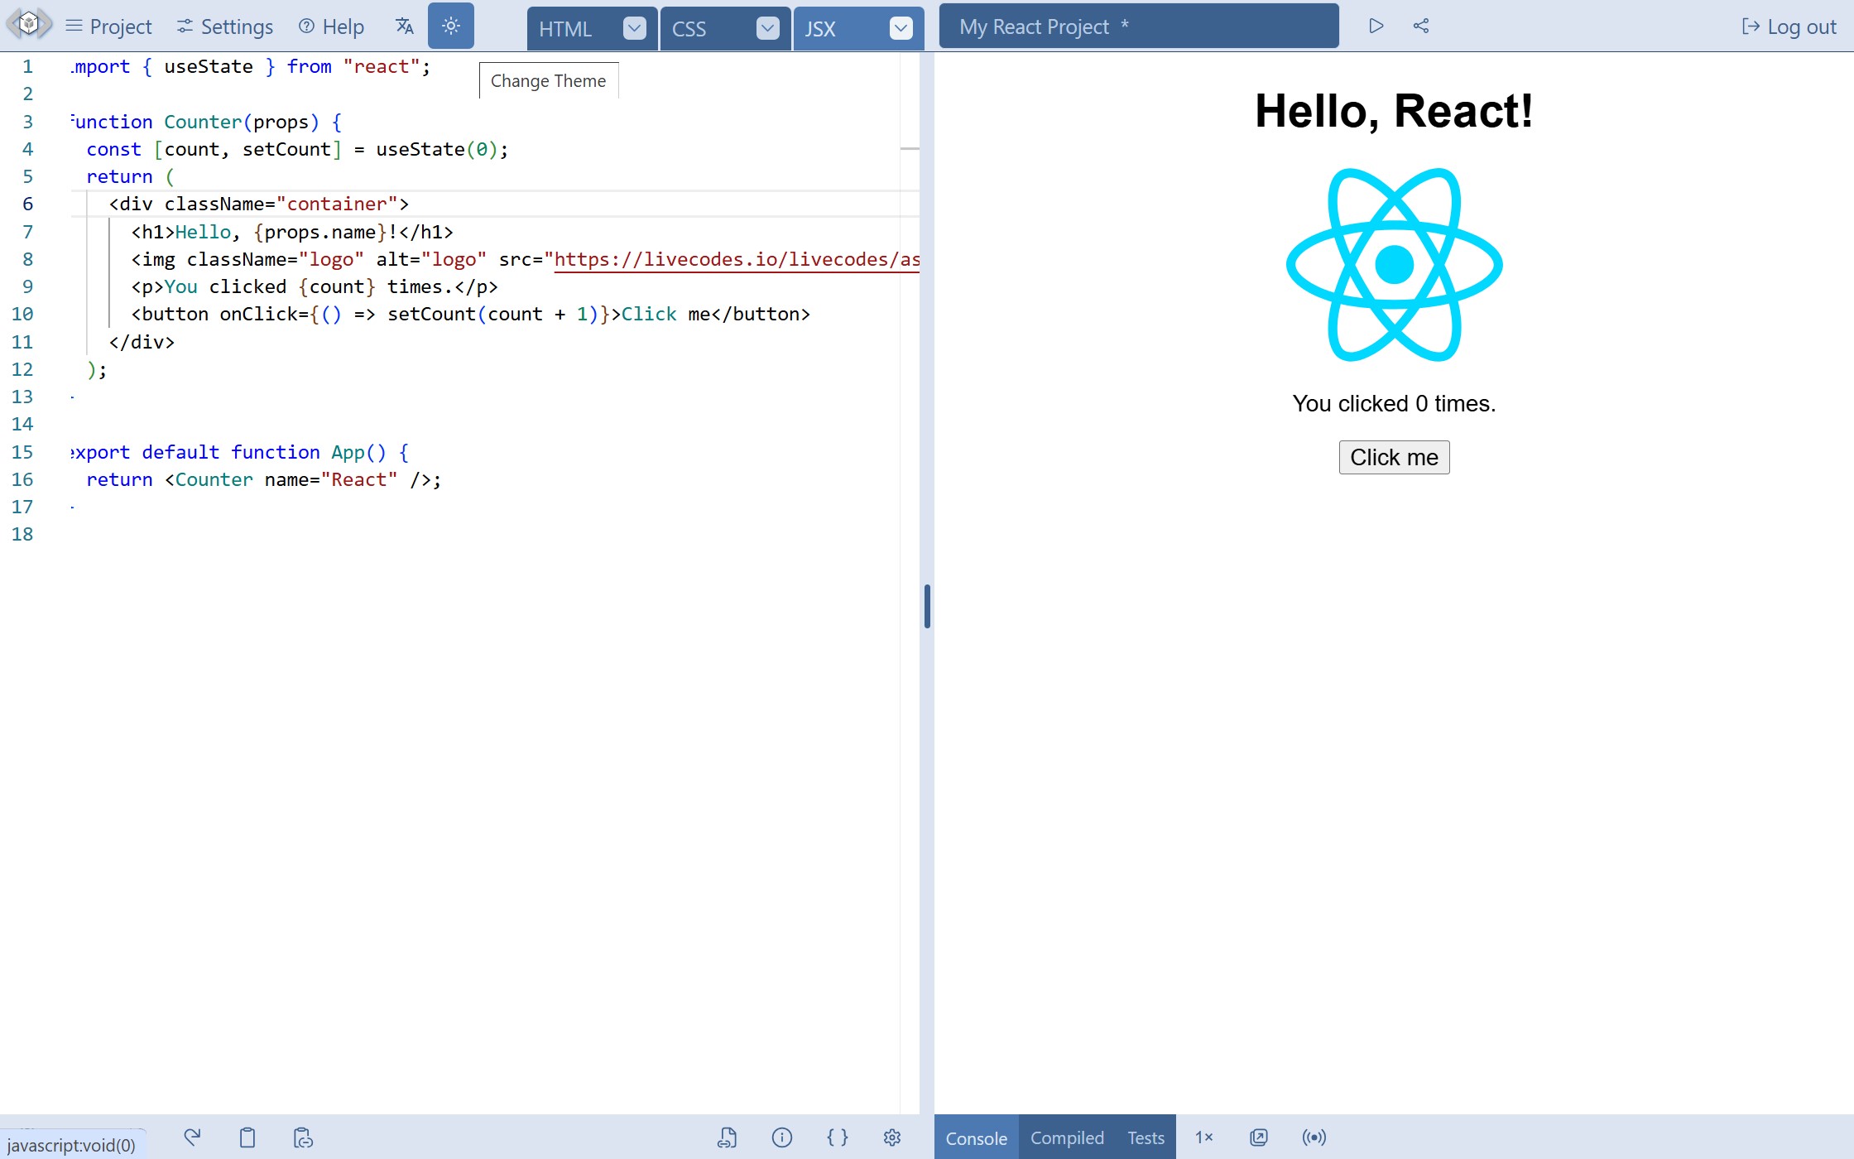Expand the CSS editor dropdown
Image resolution: width=1854 pixels, height=1159 pixels.
click(x=768, y=27)
